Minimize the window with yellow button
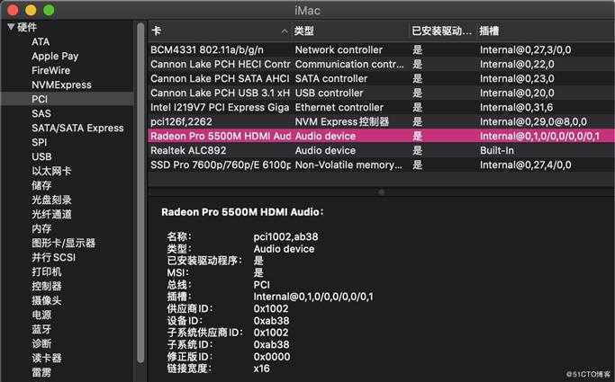 click(31, 10)
